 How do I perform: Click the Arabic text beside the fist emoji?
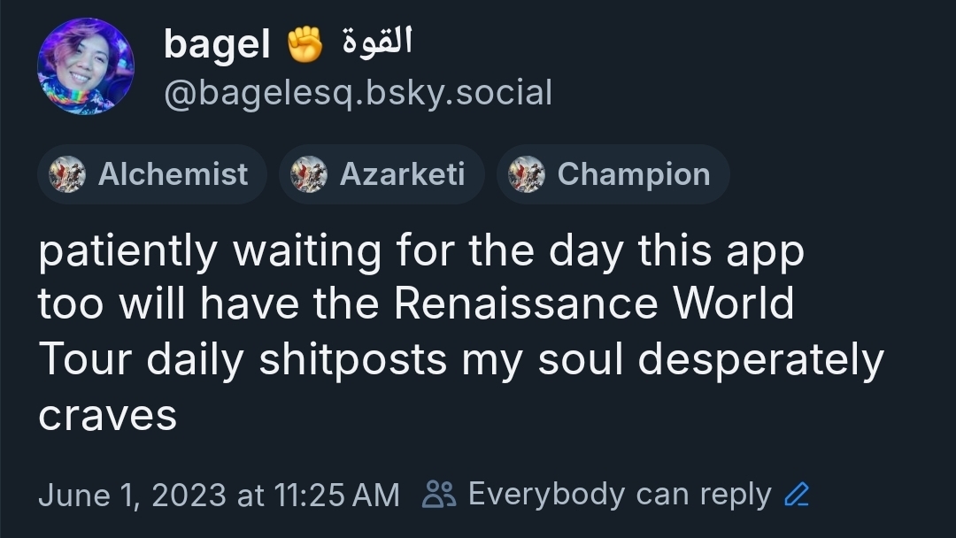(377, 42)
